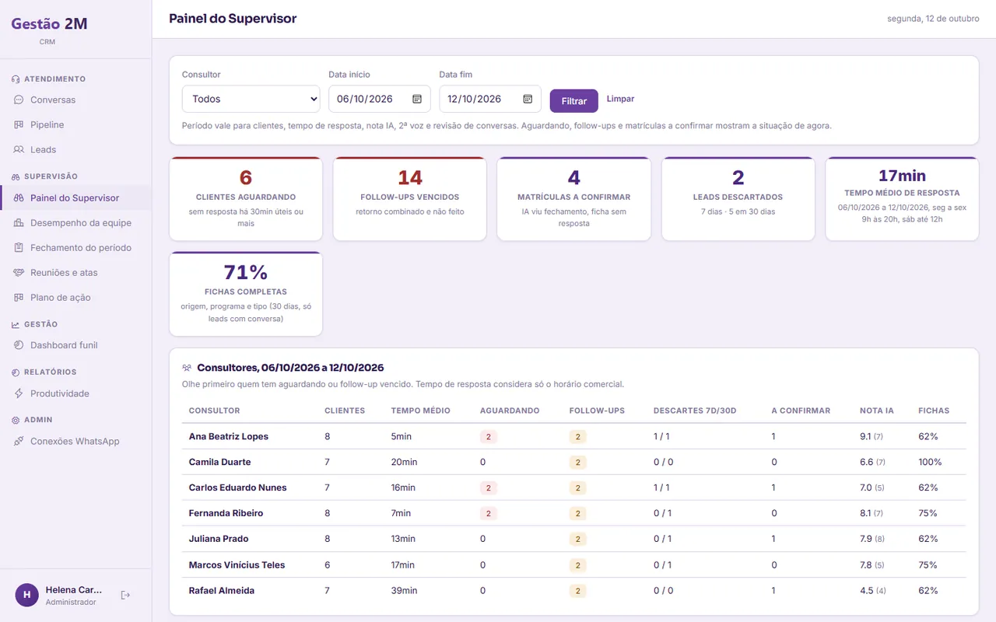
Task: Click the Conexões WhatsApp plug icon
Action: (19, 441)
